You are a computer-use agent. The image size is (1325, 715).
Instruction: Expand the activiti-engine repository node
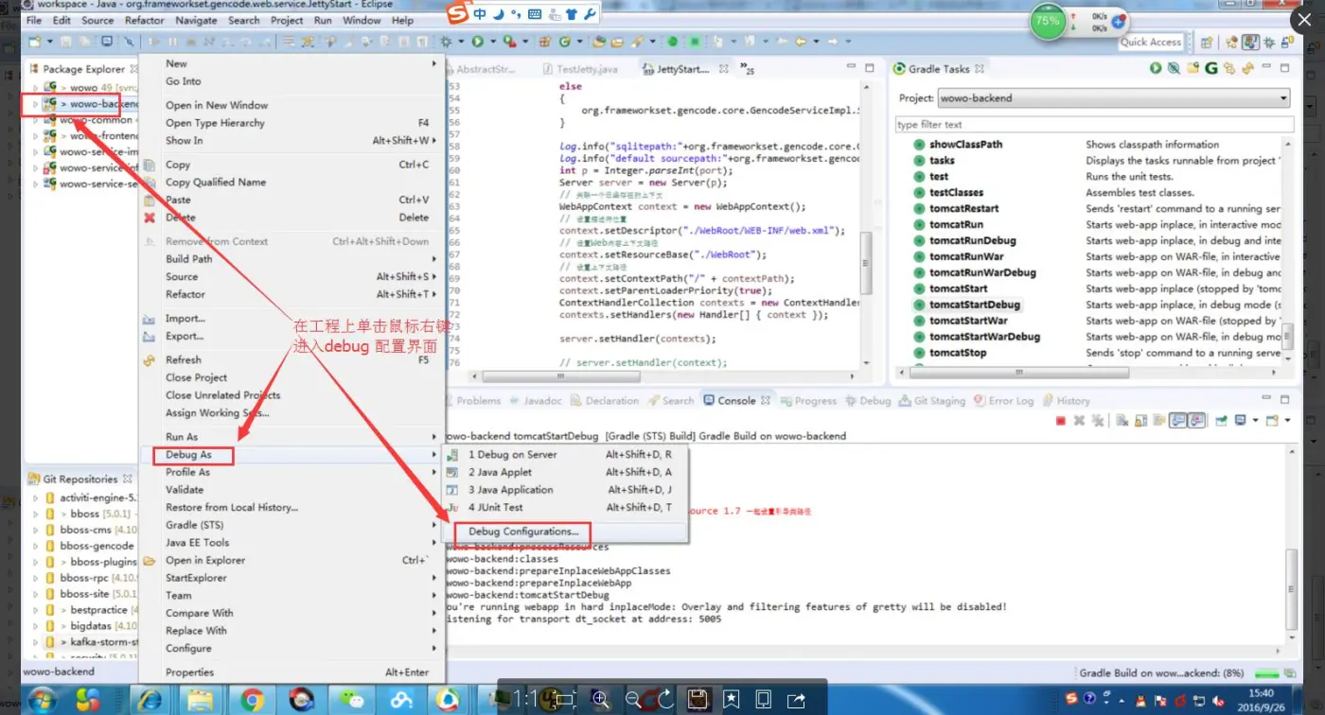pos(36,497)
